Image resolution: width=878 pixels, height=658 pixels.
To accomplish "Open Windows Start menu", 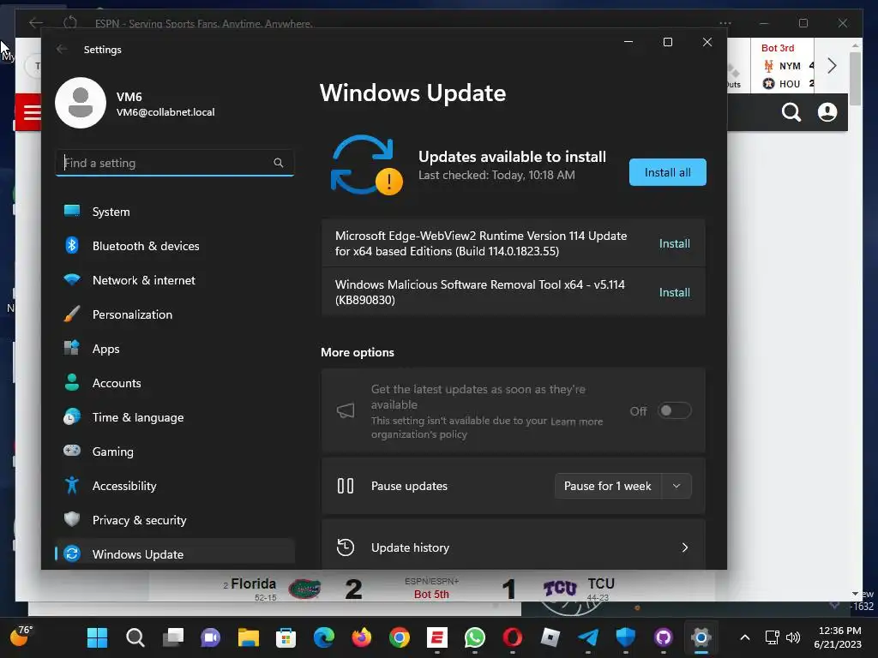I will (x=97, y=637).
